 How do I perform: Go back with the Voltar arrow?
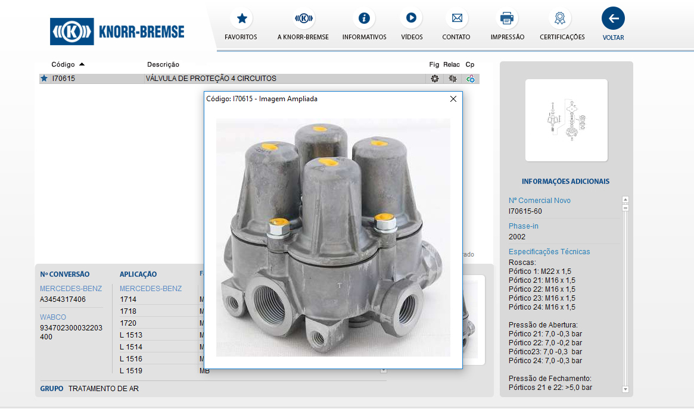(x=613, y=18)
